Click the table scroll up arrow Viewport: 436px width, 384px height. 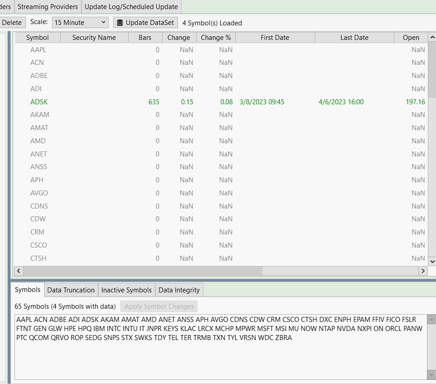coord(432,37)
